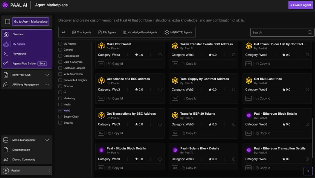This screenshot has width=315, height=178.
Task: Click the Documentation file icon
Action: (6, 150)
